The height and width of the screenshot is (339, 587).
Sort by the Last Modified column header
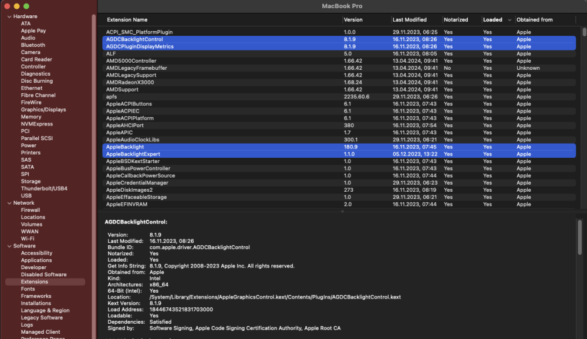pyautogui.click(x=410, y=20)
